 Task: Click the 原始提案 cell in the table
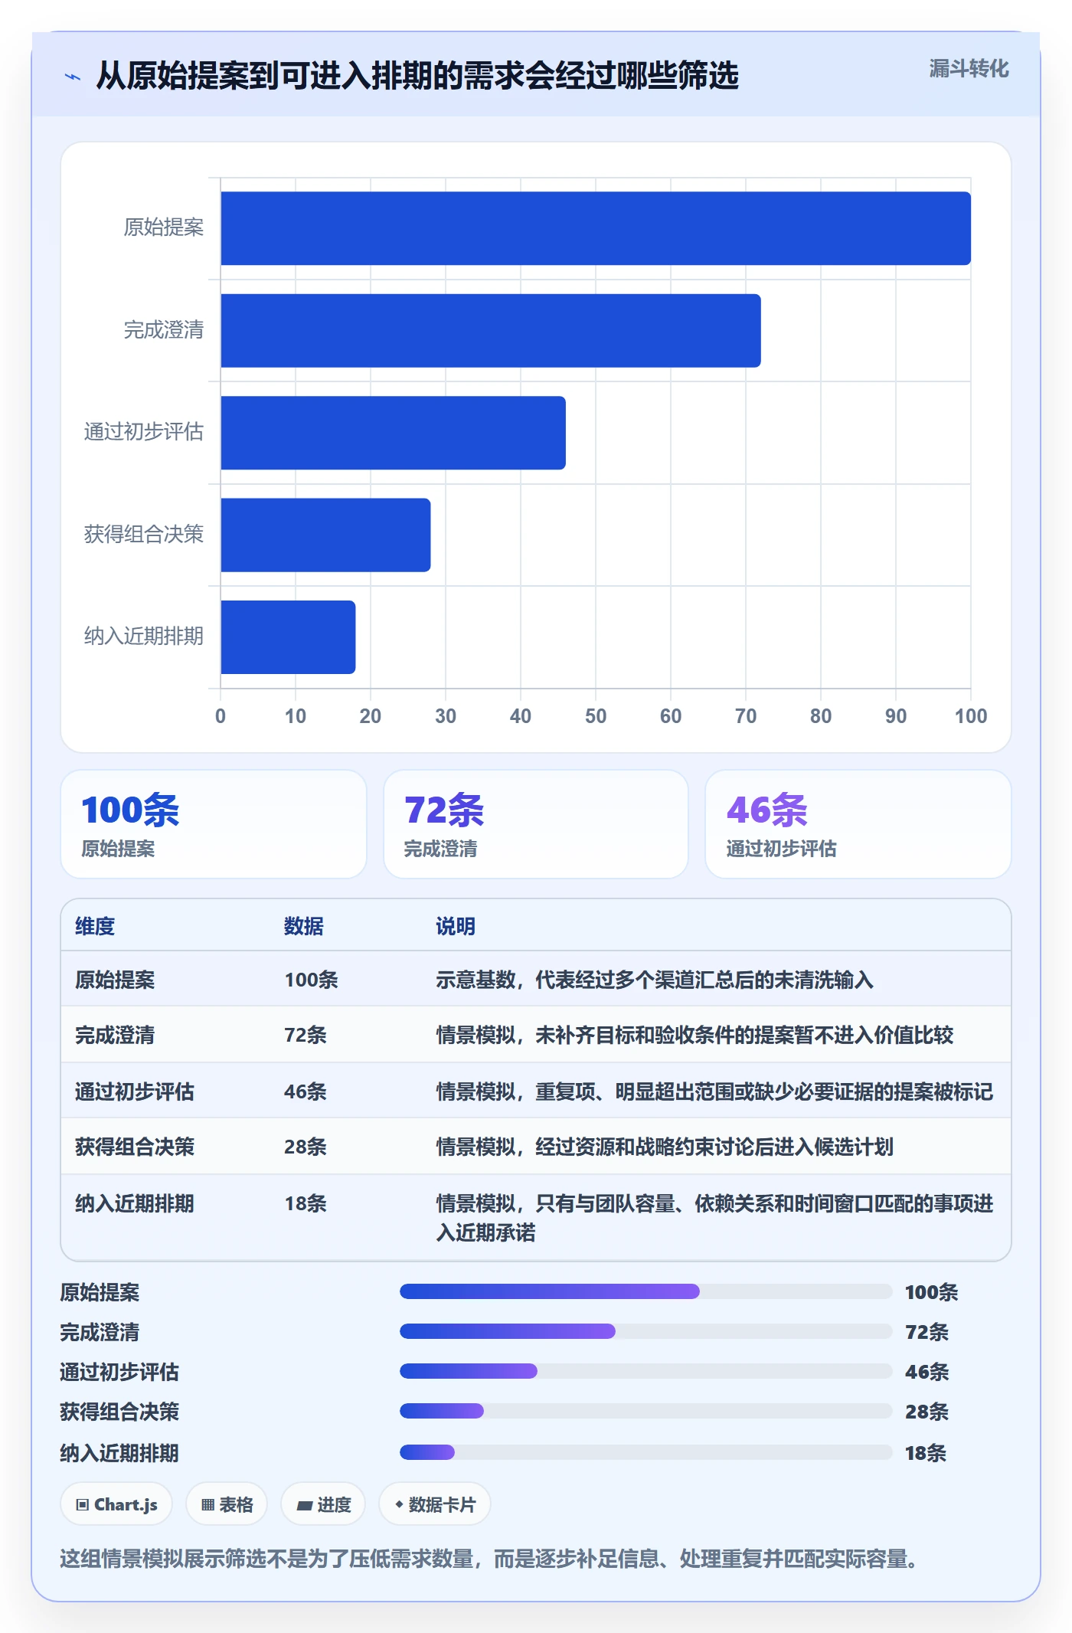115,980
